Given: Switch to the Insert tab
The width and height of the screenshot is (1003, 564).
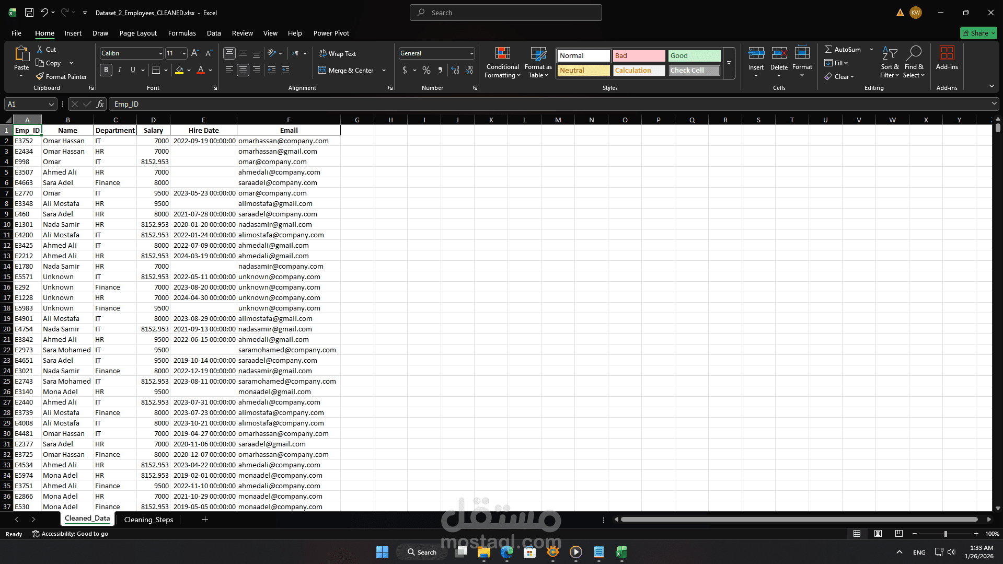Looking at the screenshot, I should pyautogui.click(x=73, y=33).
